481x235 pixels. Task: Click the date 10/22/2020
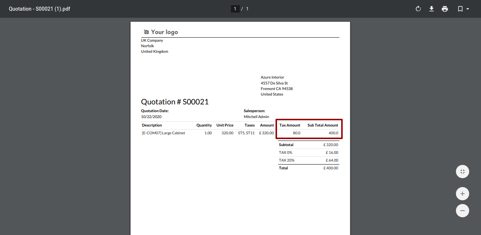click(x=151, y=117)
